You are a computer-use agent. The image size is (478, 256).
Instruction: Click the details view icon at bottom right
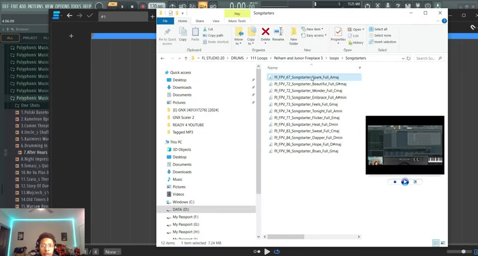[x=436, y=243]
